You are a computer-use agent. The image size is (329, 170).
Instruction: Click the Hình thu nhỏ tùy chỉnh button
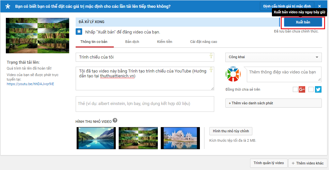point(231,131)
